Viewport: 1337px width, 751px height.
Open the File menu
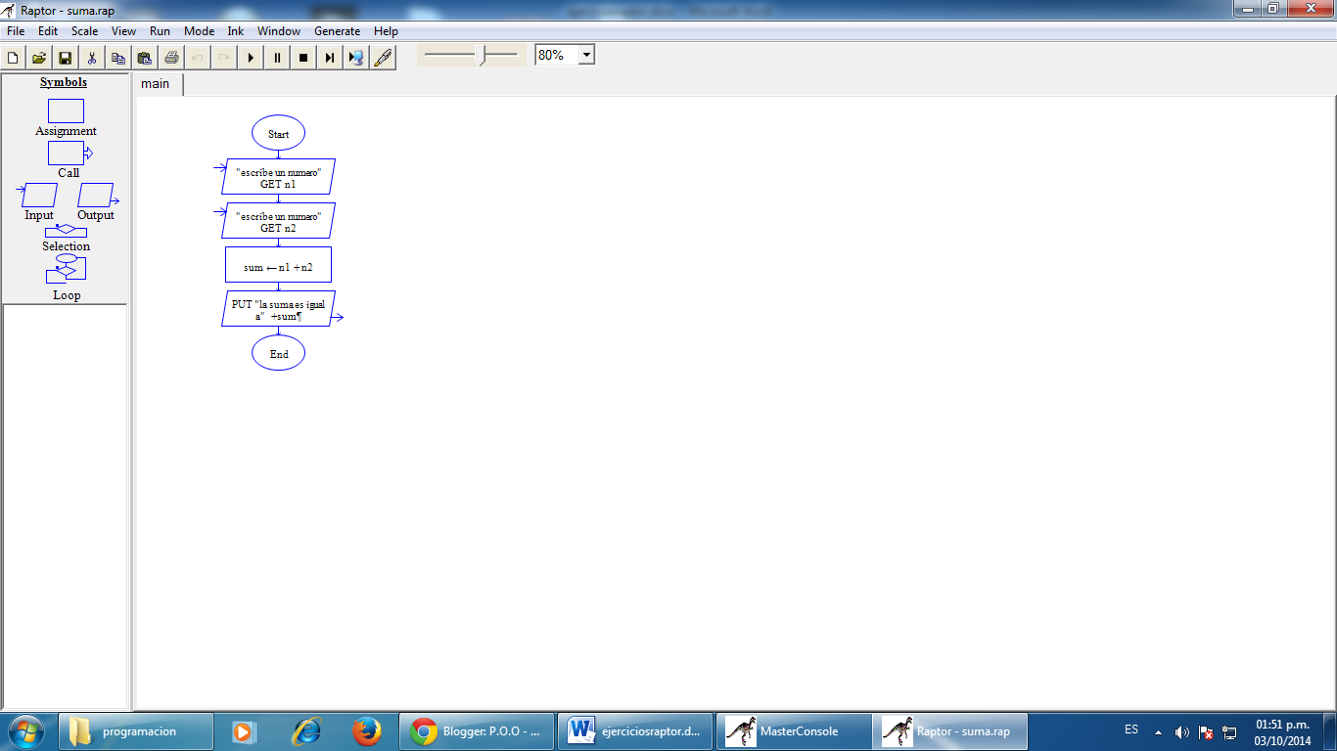16,31
